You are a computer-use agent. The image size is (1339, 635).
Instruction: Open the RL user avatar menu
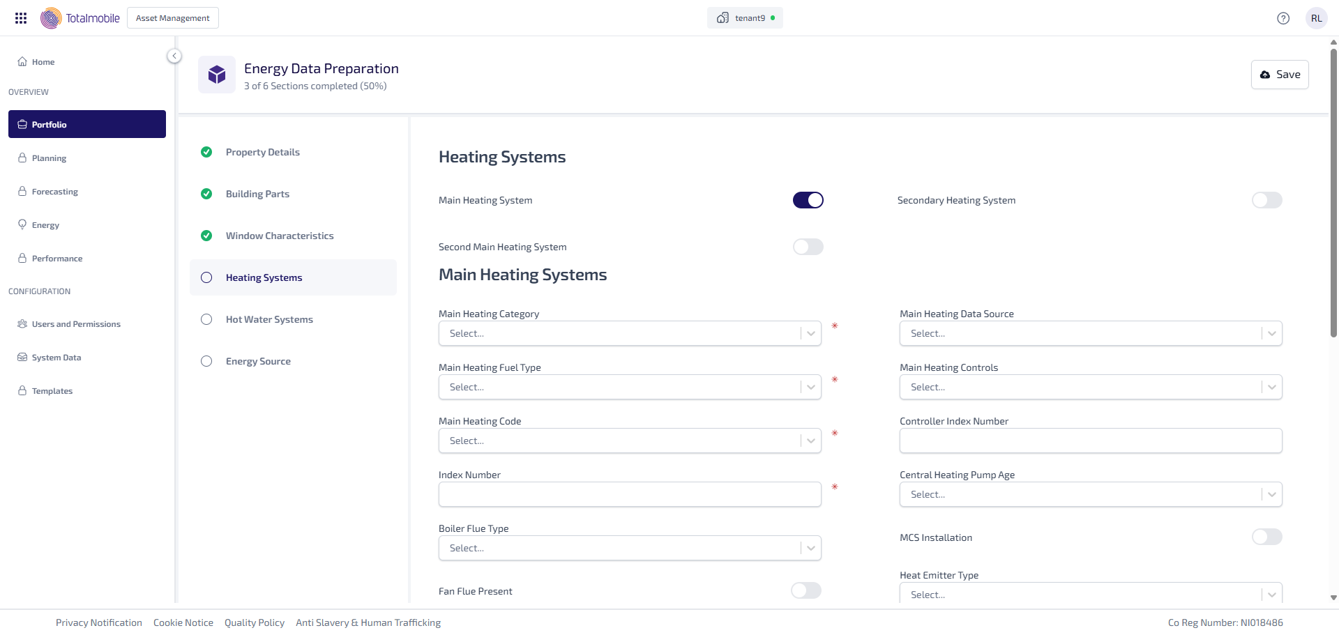coord(1316,18)
